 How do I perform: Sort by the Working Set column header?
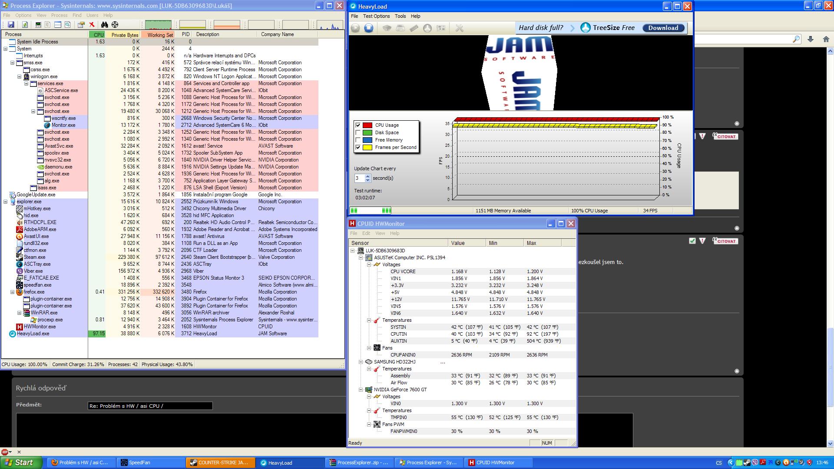(x=158, y=34)
